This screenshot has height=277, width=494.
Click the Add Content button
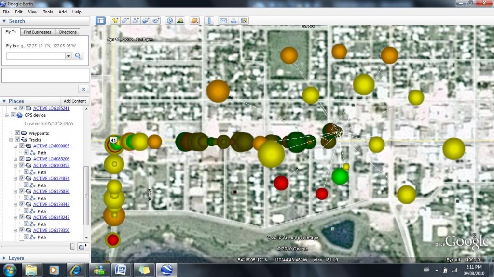(x=75, y=101)
